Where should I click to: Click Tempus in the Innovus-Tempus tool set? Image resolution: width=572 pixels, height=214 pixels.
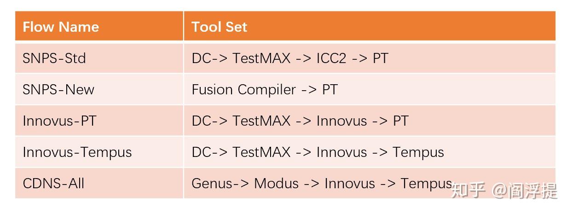tap(418, 152)
